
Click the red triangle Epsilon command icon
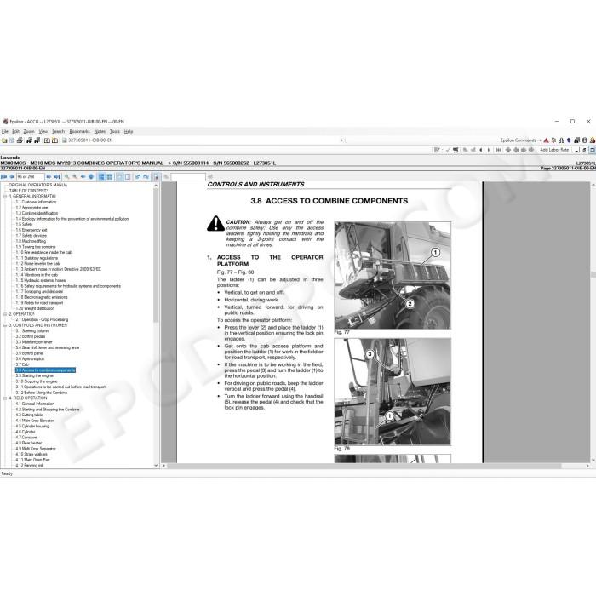point(547,140)
